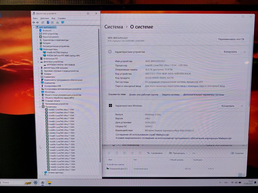Collapse the Процессоры tree node
258x193 pixels.
40,107
